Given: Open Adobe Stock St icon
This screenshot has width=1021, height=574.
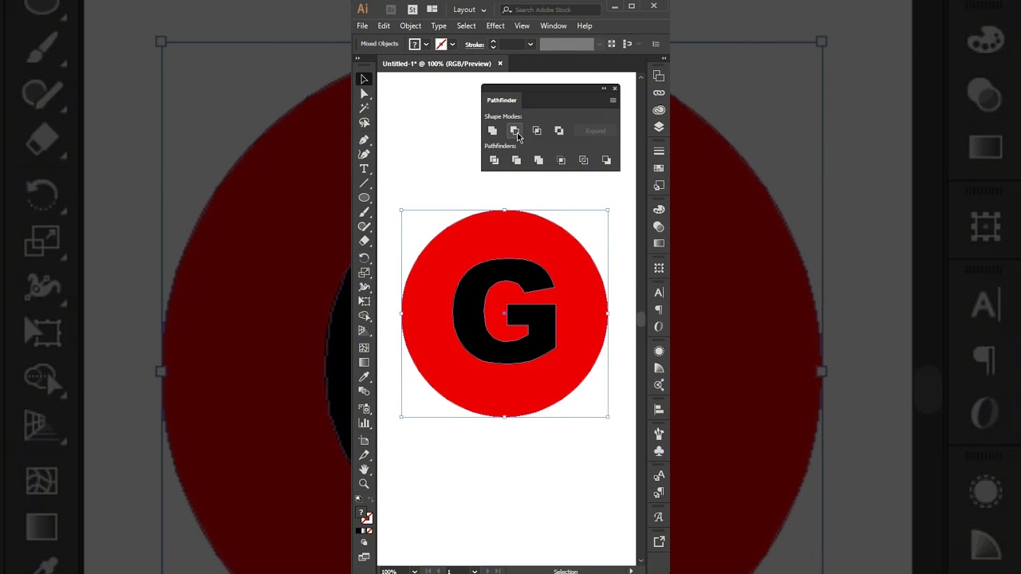Looking at the screenshot, I should [412, 10].
